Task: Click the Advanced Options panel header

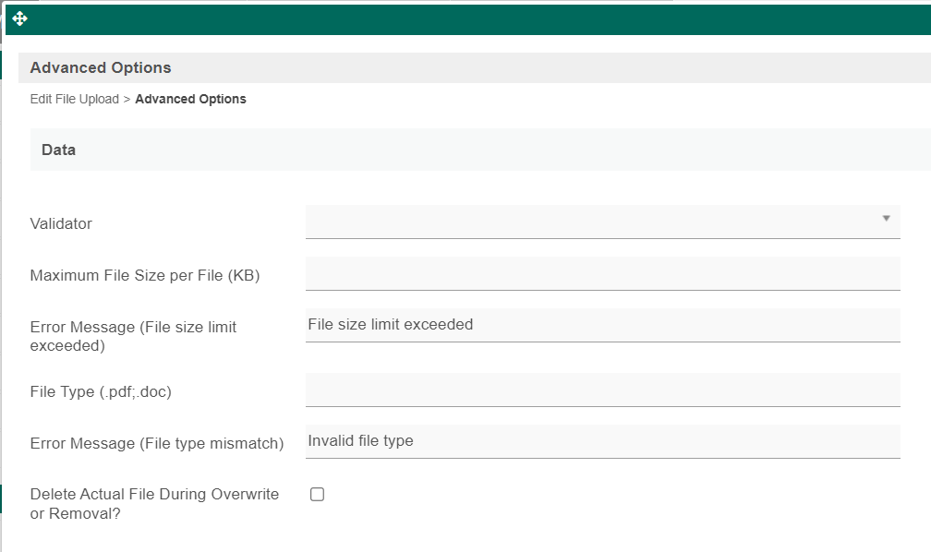Action: [x=100, y=67]
